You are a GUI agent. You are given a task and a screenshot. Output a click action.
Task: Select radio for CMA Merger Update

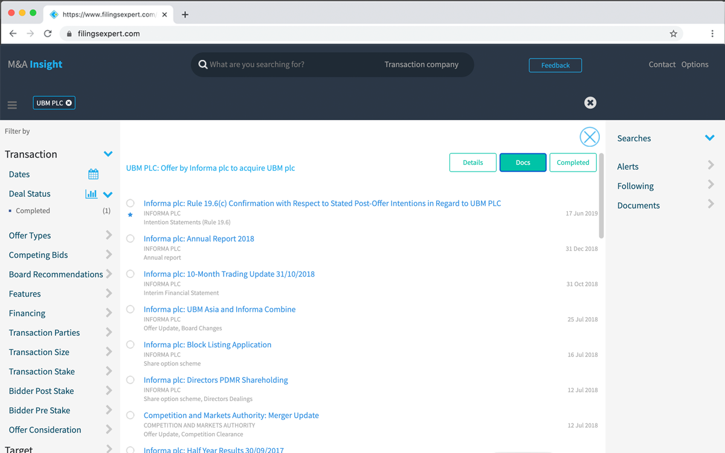[130, 415]
